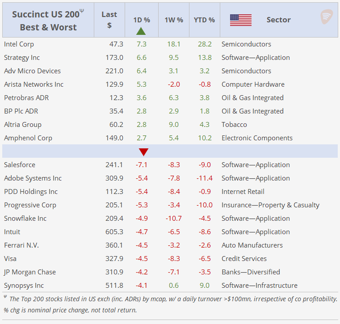Click the green up triangle under 1D %
This screenshot has width=340, height=324.
click(141, 31)
